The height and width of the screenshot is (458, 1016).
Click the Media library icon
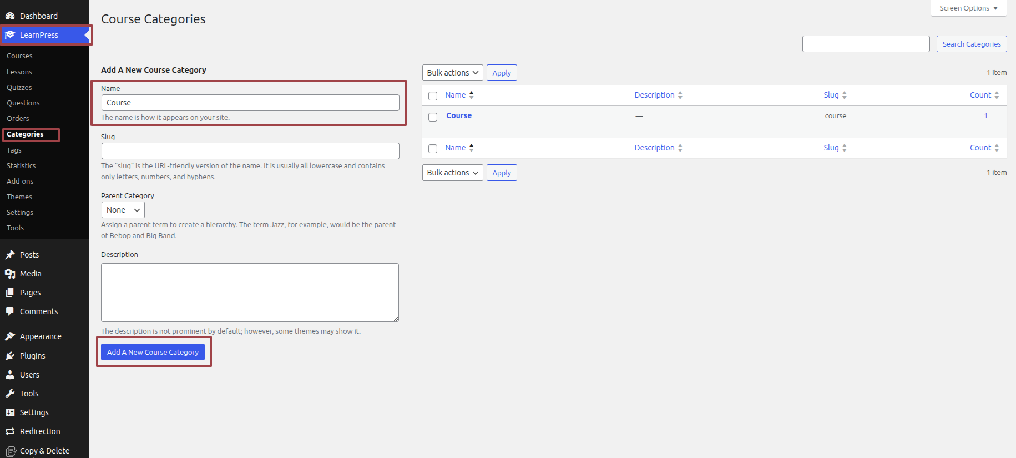tap(10, 274)
